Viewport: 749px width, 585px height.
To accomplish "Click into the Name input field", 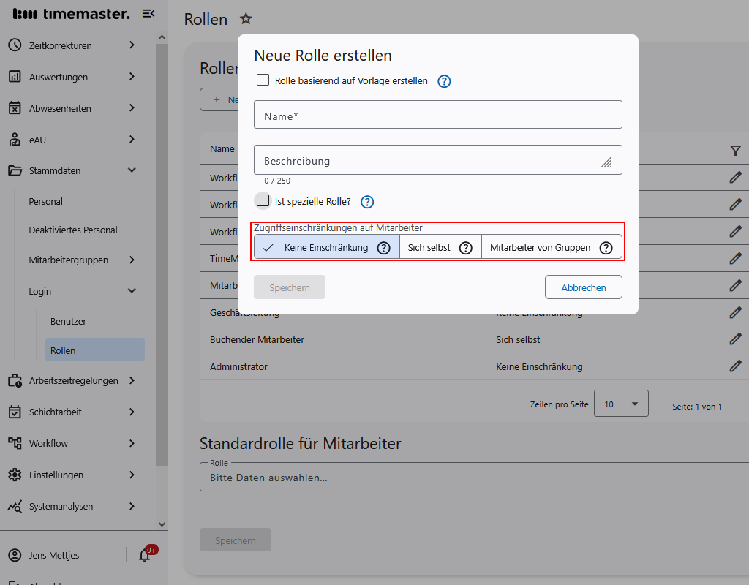I will [437, 116].
